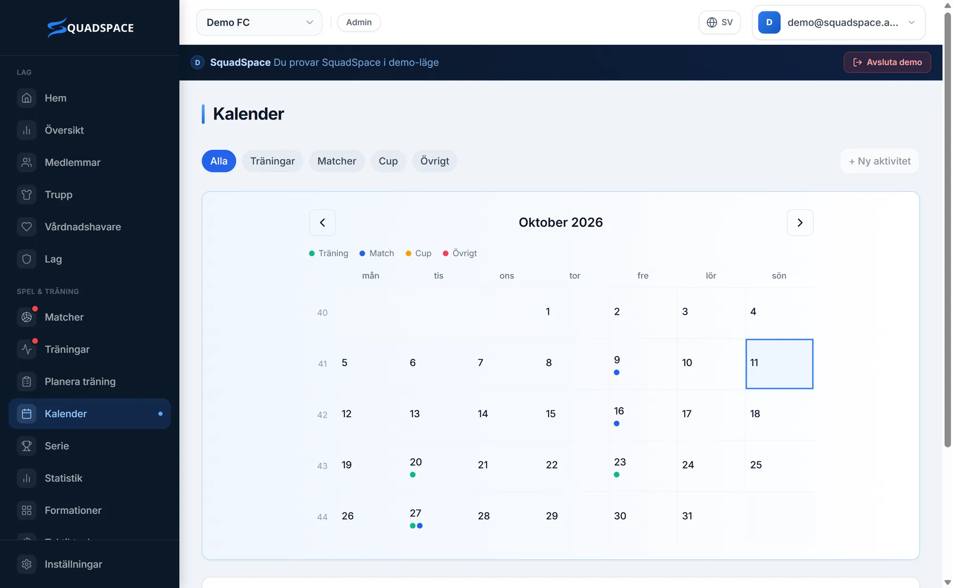
Task: Click the + Ny aktivitet button
Action: coord(880,161)
